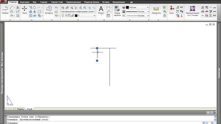Toggle layer freeze sun icon
221x124 pixels.
click(66, 15)
